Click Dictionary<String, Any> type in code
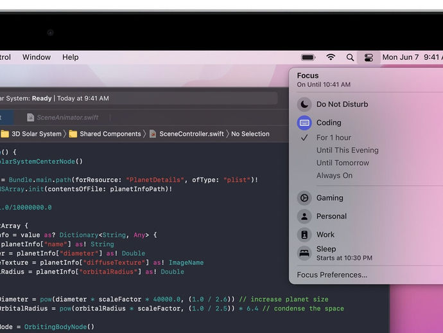This screenshot has height=333, width=443. [104, 235]
